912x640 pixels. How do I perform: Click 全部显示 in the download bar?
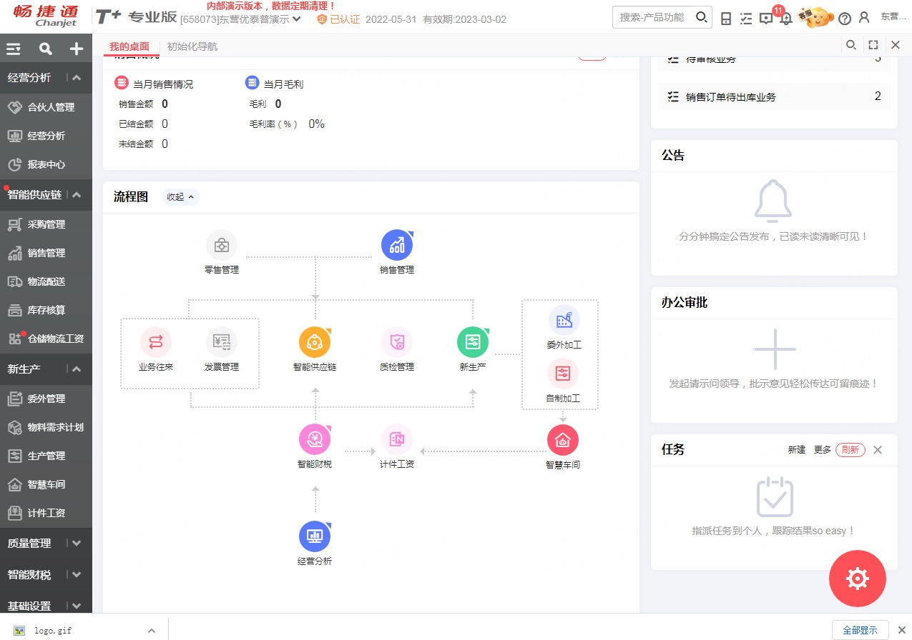point(860,630)
